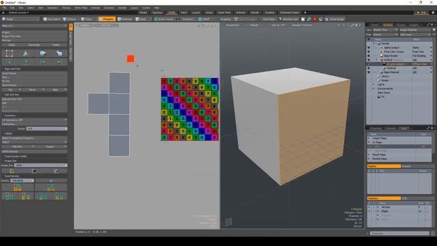The image size is (437, 246).
Task: Click the orange vertical tab icon beside tool panel
Action: [x=70, y=27]
